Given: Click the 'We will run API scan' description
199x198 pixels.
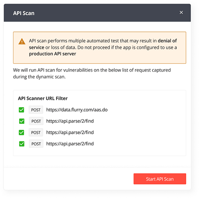Looking at the screenshot, I should click(x=92, y=73).
